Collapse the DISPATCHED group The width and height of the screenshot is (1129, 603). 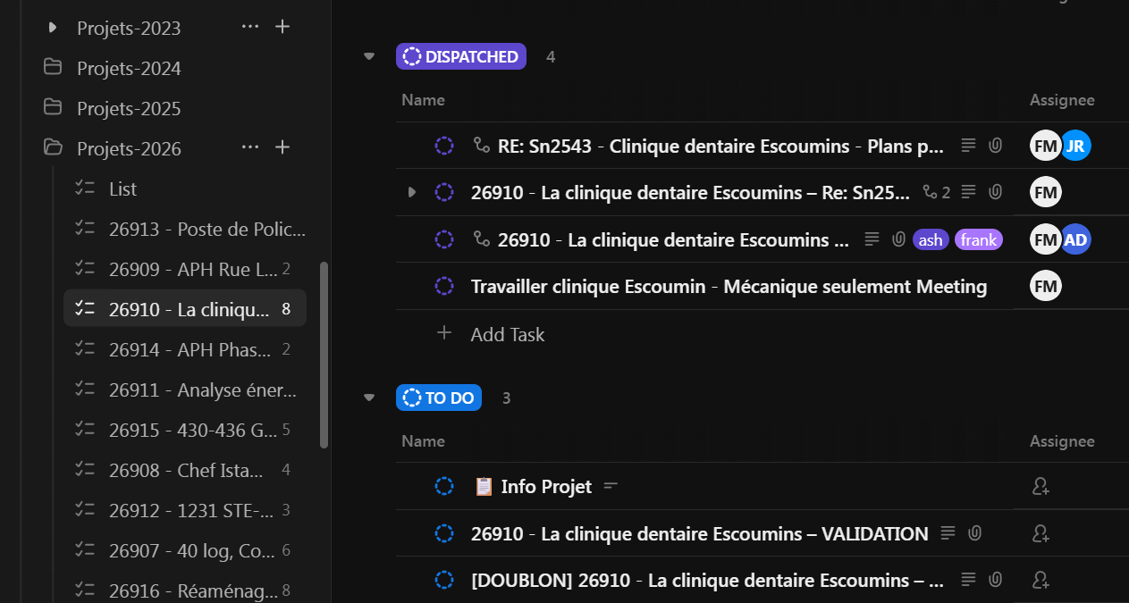coord(369,56)
